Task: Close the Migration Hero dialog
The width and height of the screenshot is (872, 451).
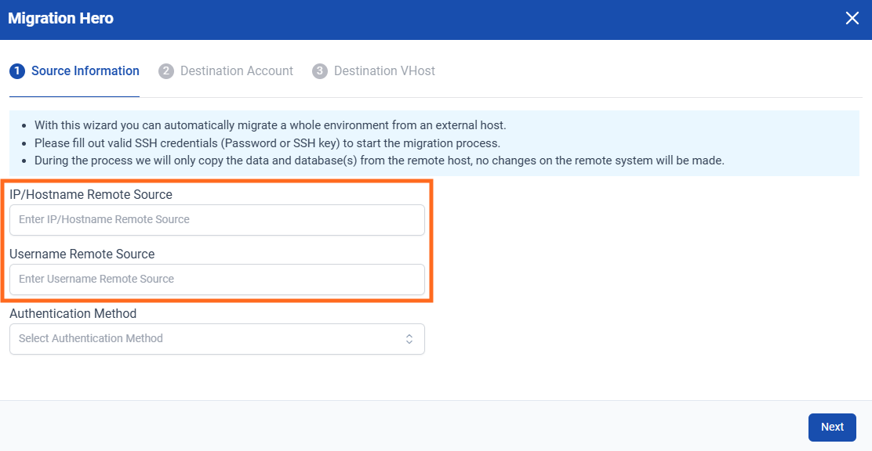Action: click(x=852, y=19)
